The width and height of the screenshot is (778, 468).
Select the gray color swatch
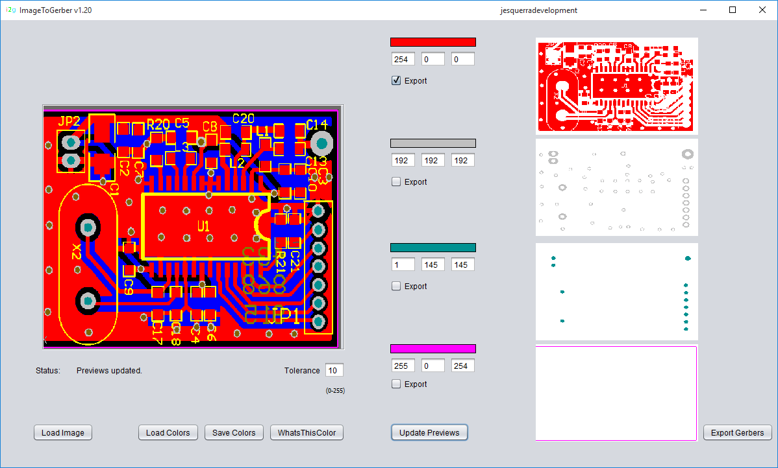pos(433,143)
